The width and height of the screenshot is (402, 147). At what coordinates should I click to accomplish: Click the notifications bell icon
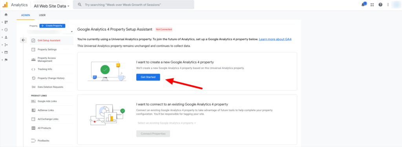click(x=363, y=5)
